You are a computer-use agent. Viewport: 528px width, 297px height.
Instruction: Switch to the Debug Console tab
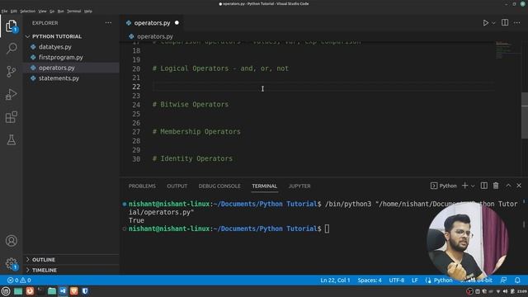219,186
